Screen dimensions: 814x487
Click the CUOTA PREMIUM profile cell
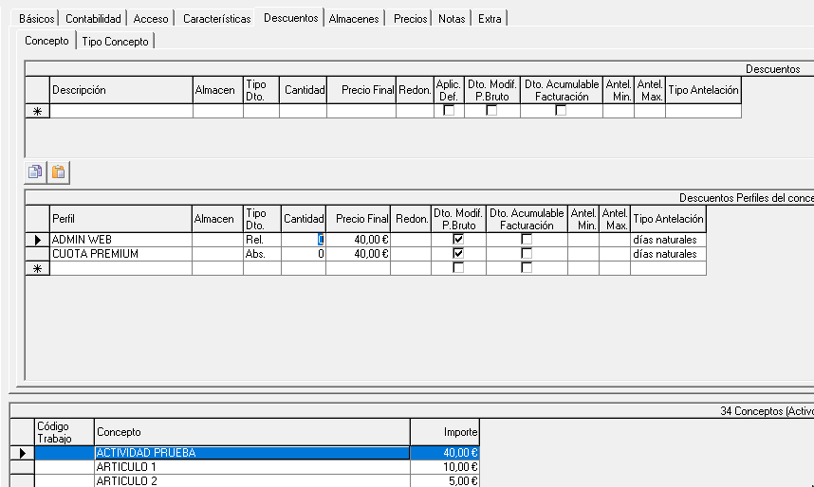120,254
